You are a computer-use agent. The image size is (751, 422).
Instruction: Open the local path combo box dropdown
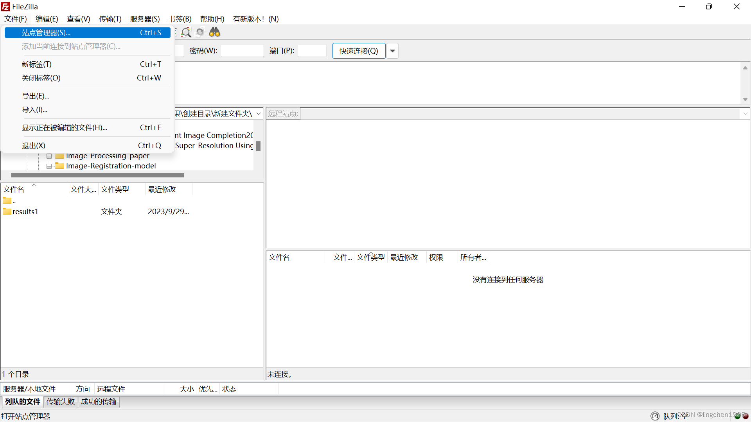tap(259, 114)
